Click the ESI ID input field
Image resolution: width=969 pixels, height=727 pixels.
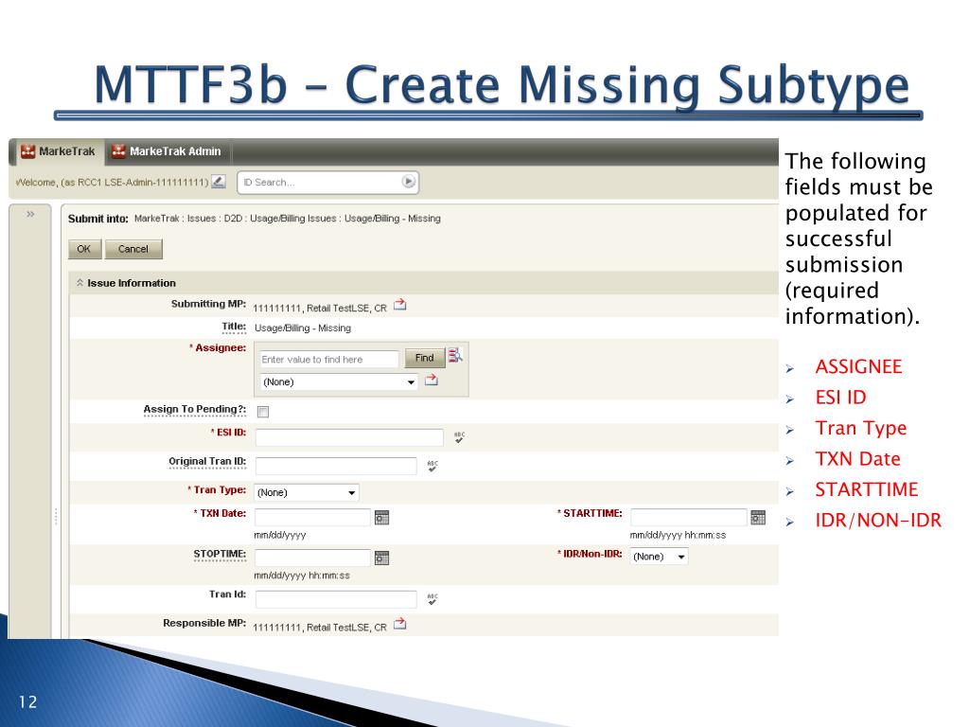[349, 437]
